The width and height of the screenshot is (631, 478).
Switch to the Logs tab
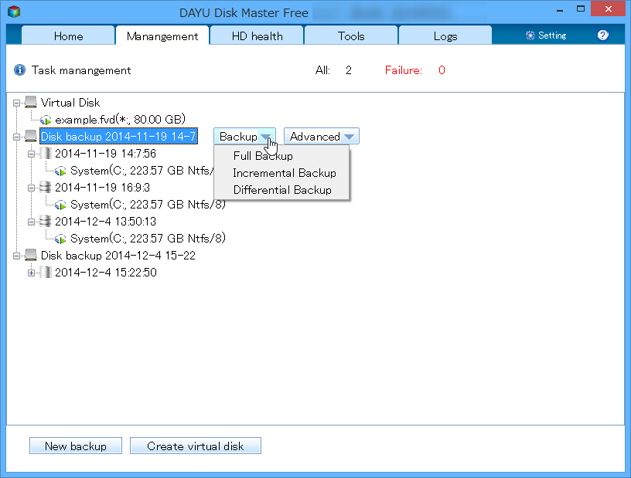(x=445, y=36)
